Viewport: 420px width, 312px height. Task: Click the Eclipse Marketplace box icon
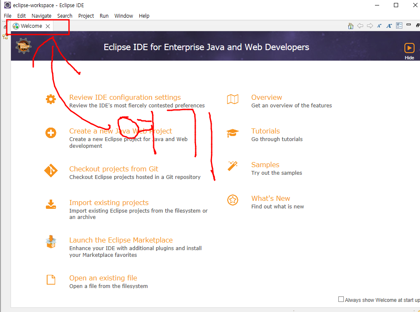tap(51, 242)
